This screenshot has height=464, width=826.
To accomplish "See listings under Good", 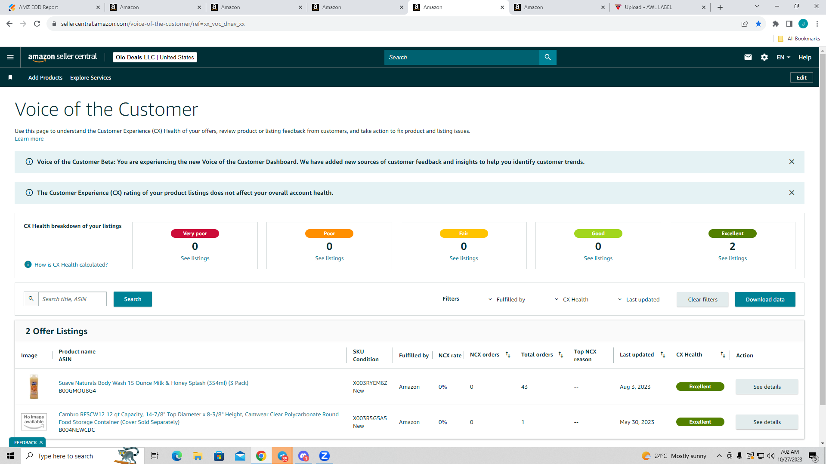I will tap(598, 258).
